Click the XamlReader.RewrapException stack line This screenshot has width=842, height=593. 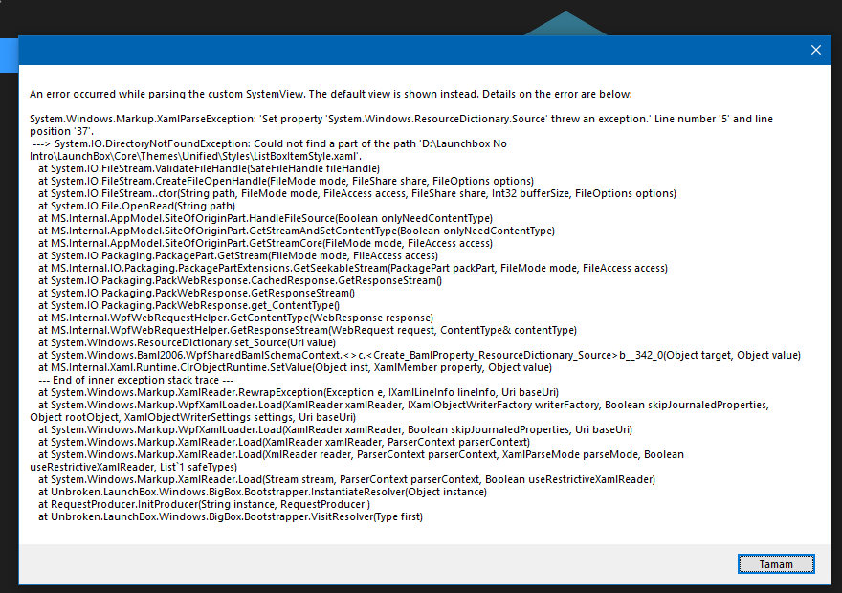298,392
